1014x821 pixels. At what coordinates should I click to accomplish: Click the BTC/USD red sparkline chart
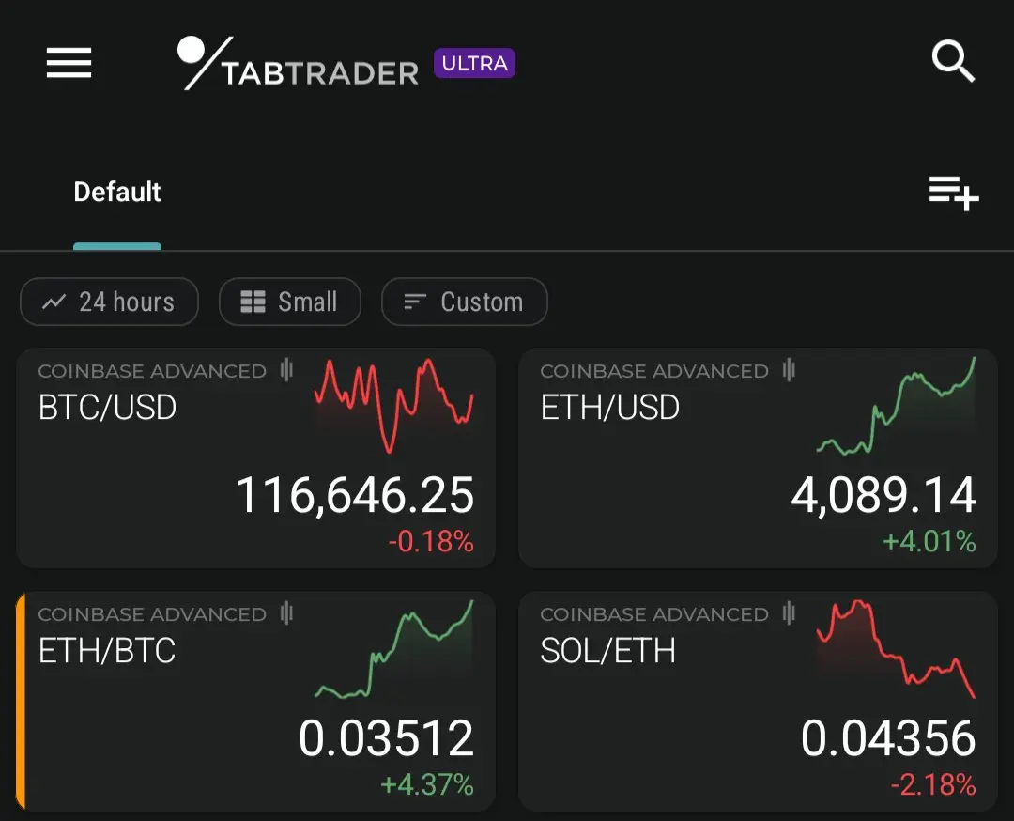point(393,405)
